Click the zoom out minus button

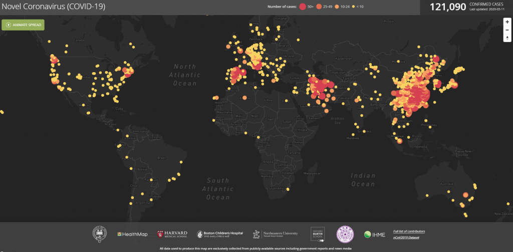pos(507,30)
